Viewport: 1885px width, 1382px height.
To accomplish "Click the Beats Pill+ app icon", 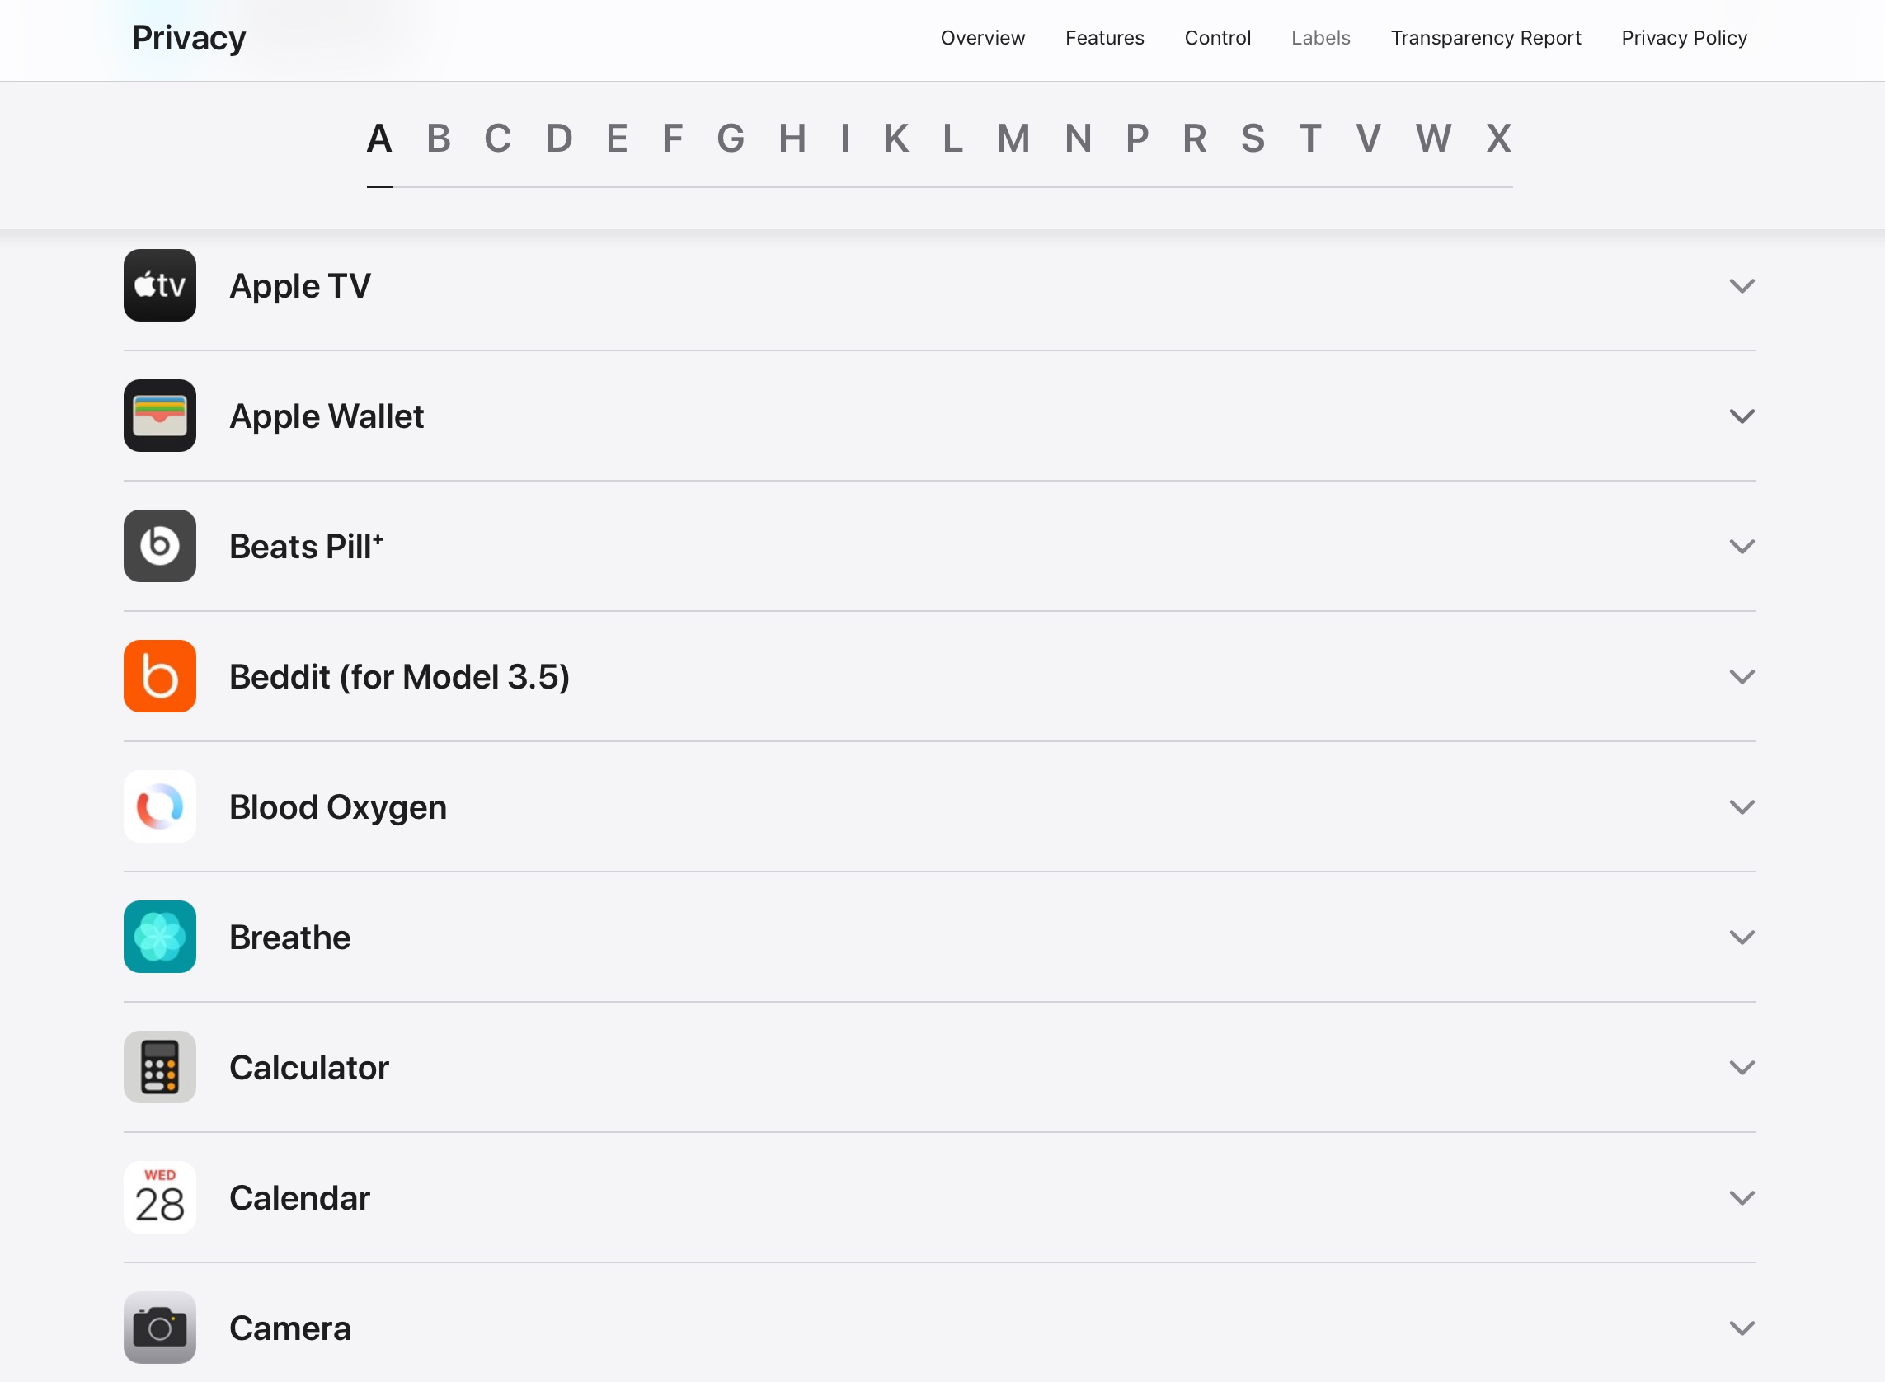I will coord(160,546).
